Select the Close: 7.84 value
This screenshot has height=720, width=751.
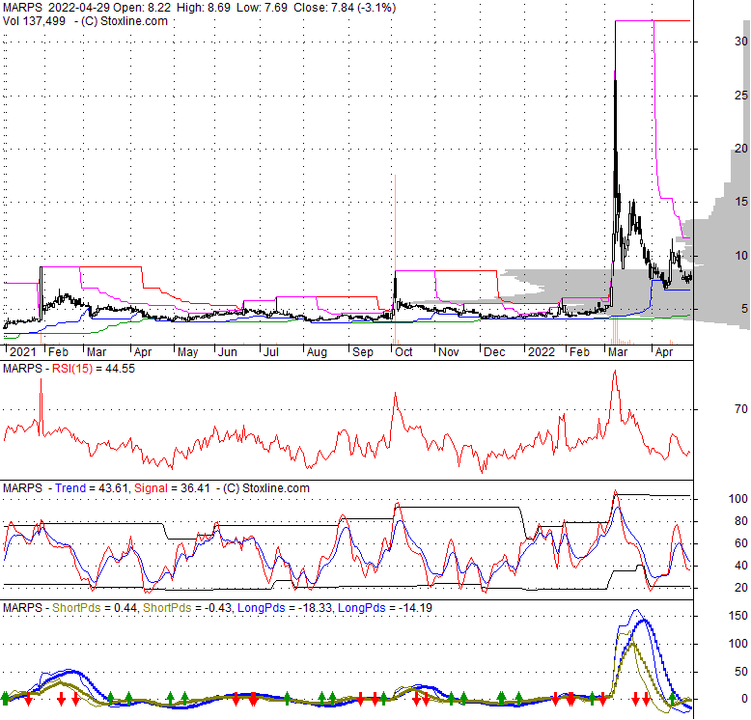pyautogui.click(x=321, y=8)
